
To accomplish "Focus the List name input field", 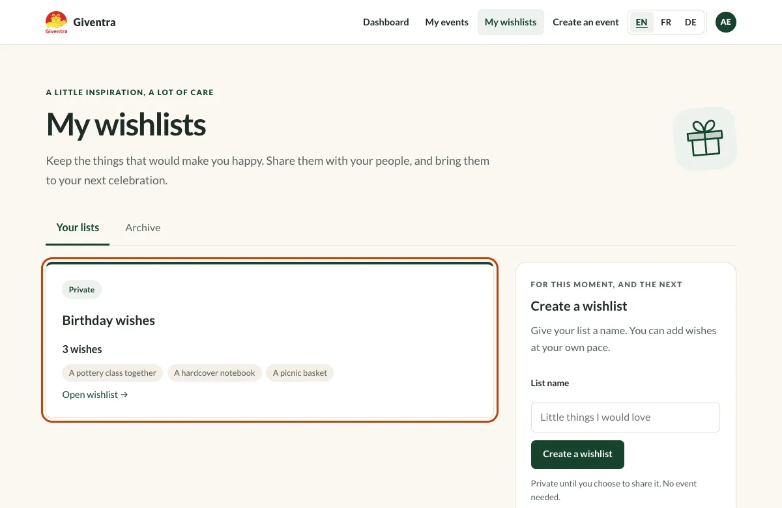I will 626,417.
